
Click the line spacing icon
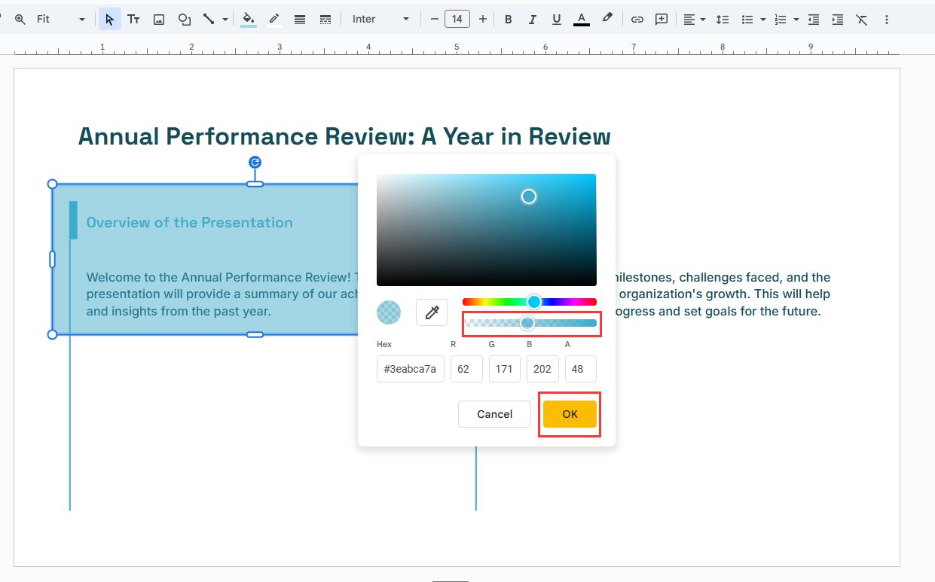[x=722, y=20]
